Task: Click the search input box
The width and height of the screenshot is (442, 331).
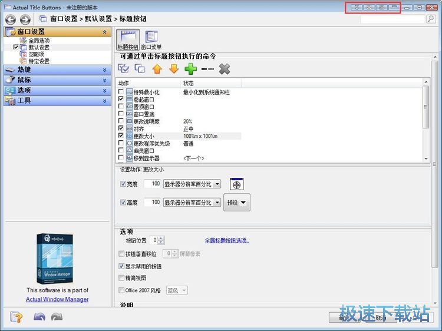Action: (392, 19)
